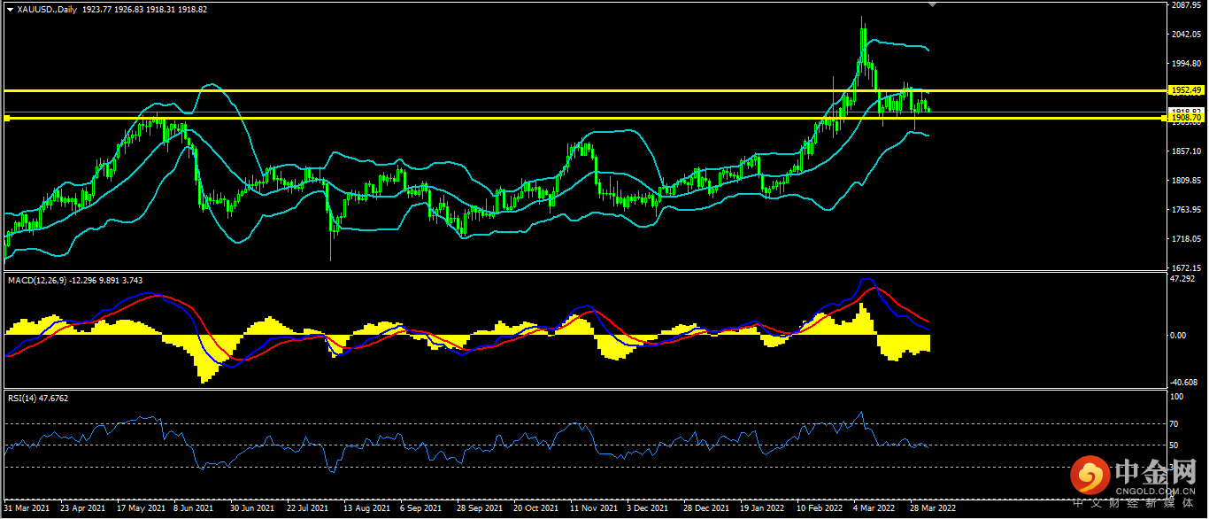Viewport: 1209px width, 519px height.
Task: Click the 30 Jun 2021 date label
Action: [251, 509]
